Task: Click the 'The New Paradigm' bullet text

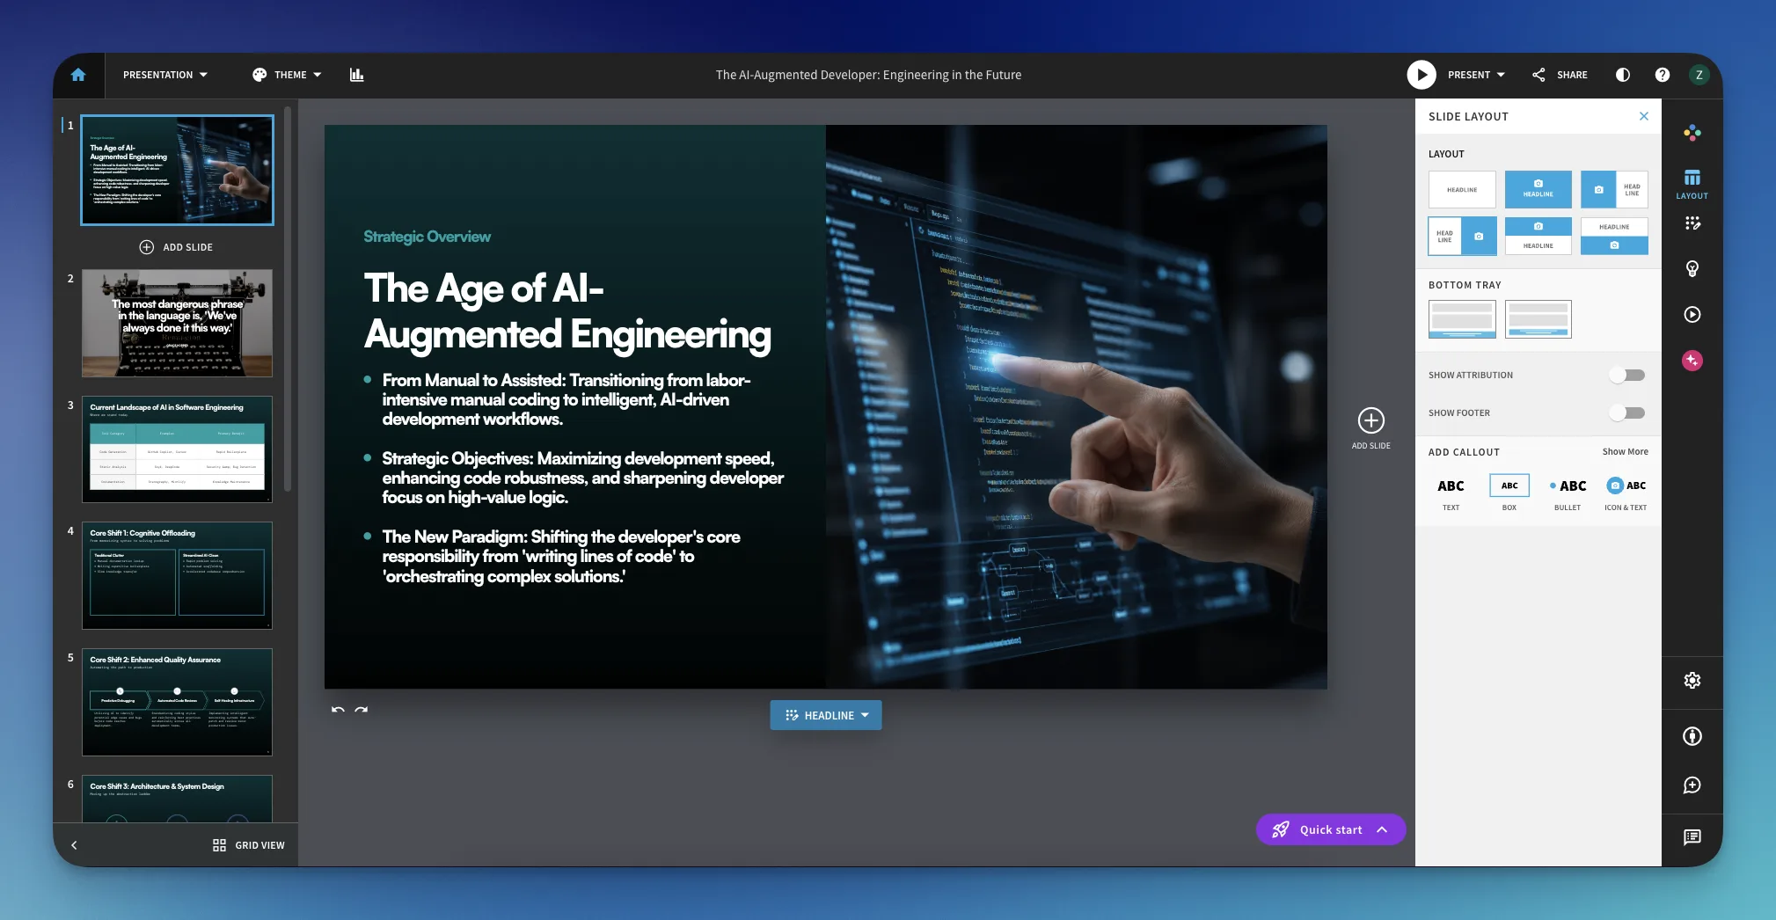Action: click(x=561, y=556)
